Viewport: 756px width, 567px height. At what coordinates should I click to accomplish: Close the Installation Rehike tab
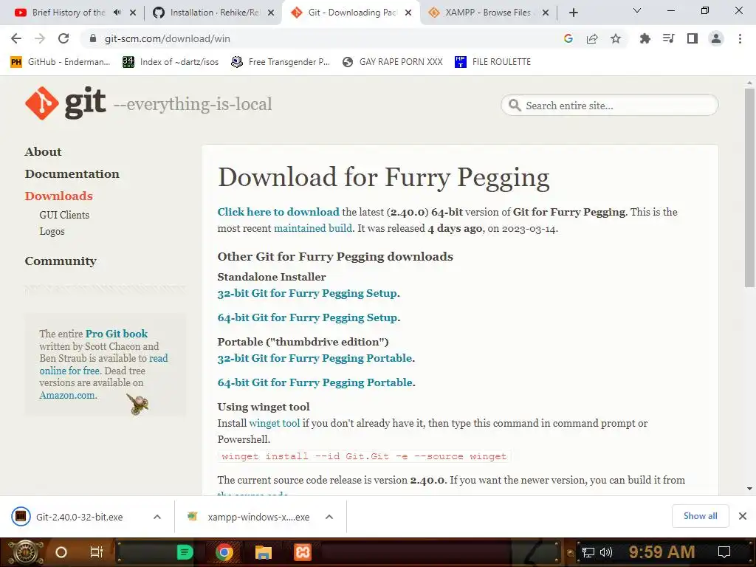(271, 13)
